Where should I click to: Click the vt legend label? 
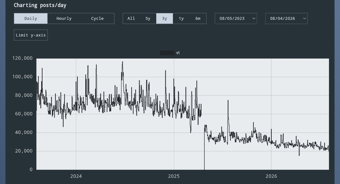tap(178, 53)
